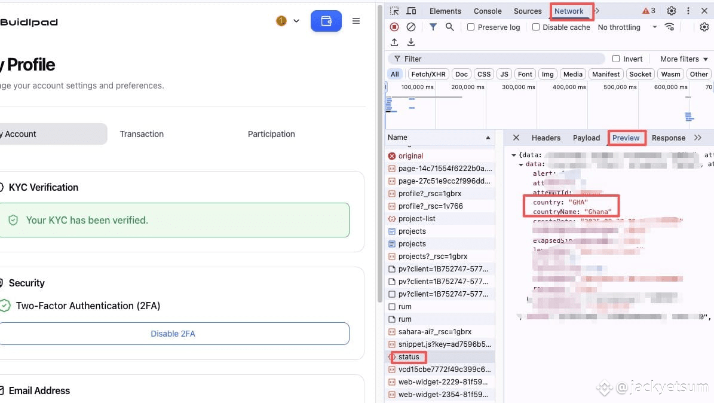The width and height of the screenshot is (714, 403).
Task: Clear the network log icon
Action: click(x=410, y=27)
